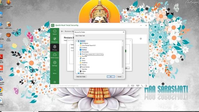This screenshot has width=199, height=112.
Task: Click the Cancel button
Action: click(x=119, y=77)
